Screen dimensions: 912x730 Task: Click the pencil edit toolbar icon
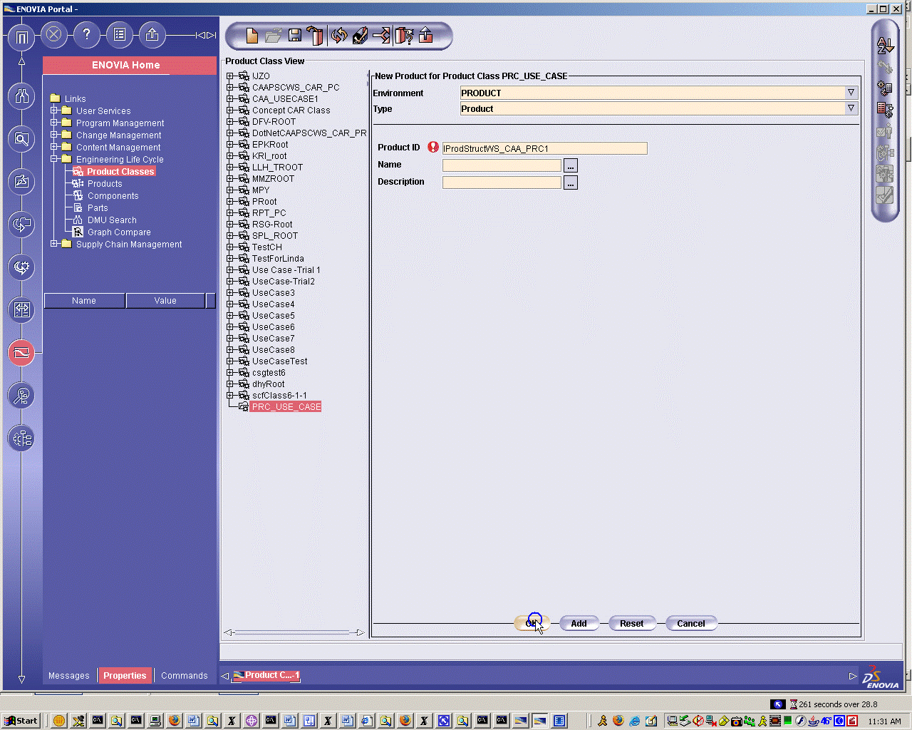coord(360,36)
